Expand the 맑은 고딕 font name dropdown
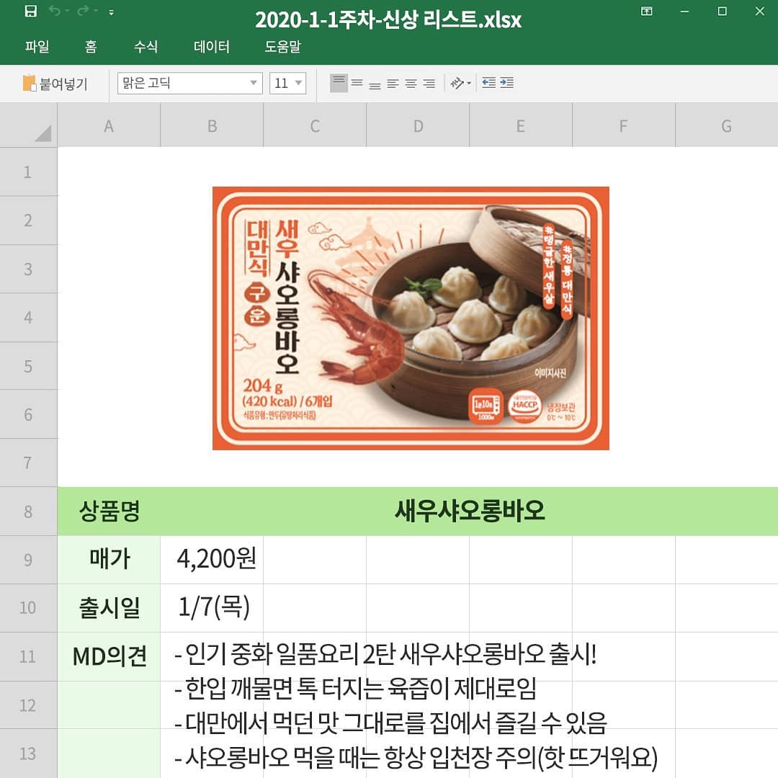The height and width of the screenshot is (778, 778). [254, 83]
